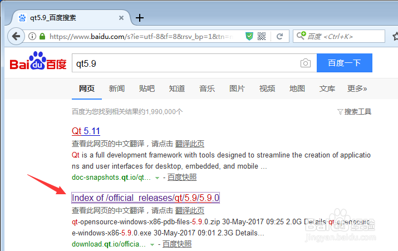The height and width of the screenshot is (251, 398).
Task: Switch to the 音乐 tab
Action: tap(207, 88)
